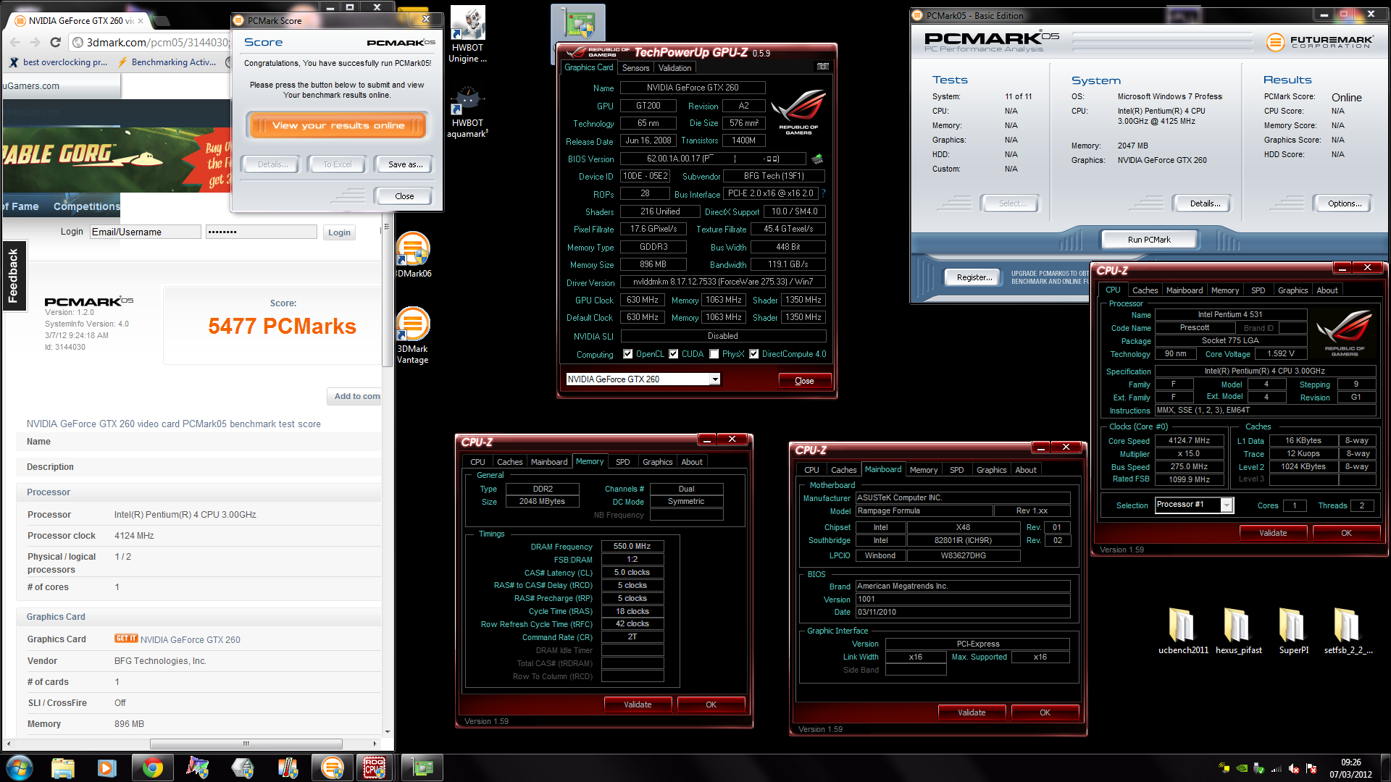Click the NVIDIA tray icon
The width and height of the screenshot is (1391, 782).
click(1242, 768)
